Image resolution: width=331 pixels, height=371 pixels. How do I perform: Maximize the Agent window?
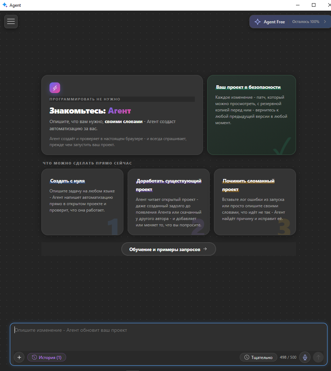tap(313, 5)
